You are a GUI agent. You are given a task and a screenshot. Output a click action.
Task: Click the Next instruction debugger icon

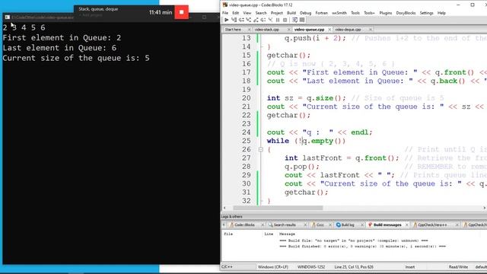click(263, 20)
